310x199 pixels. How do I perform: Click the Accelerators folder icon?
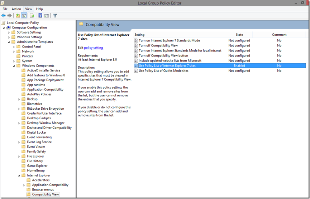29,180
